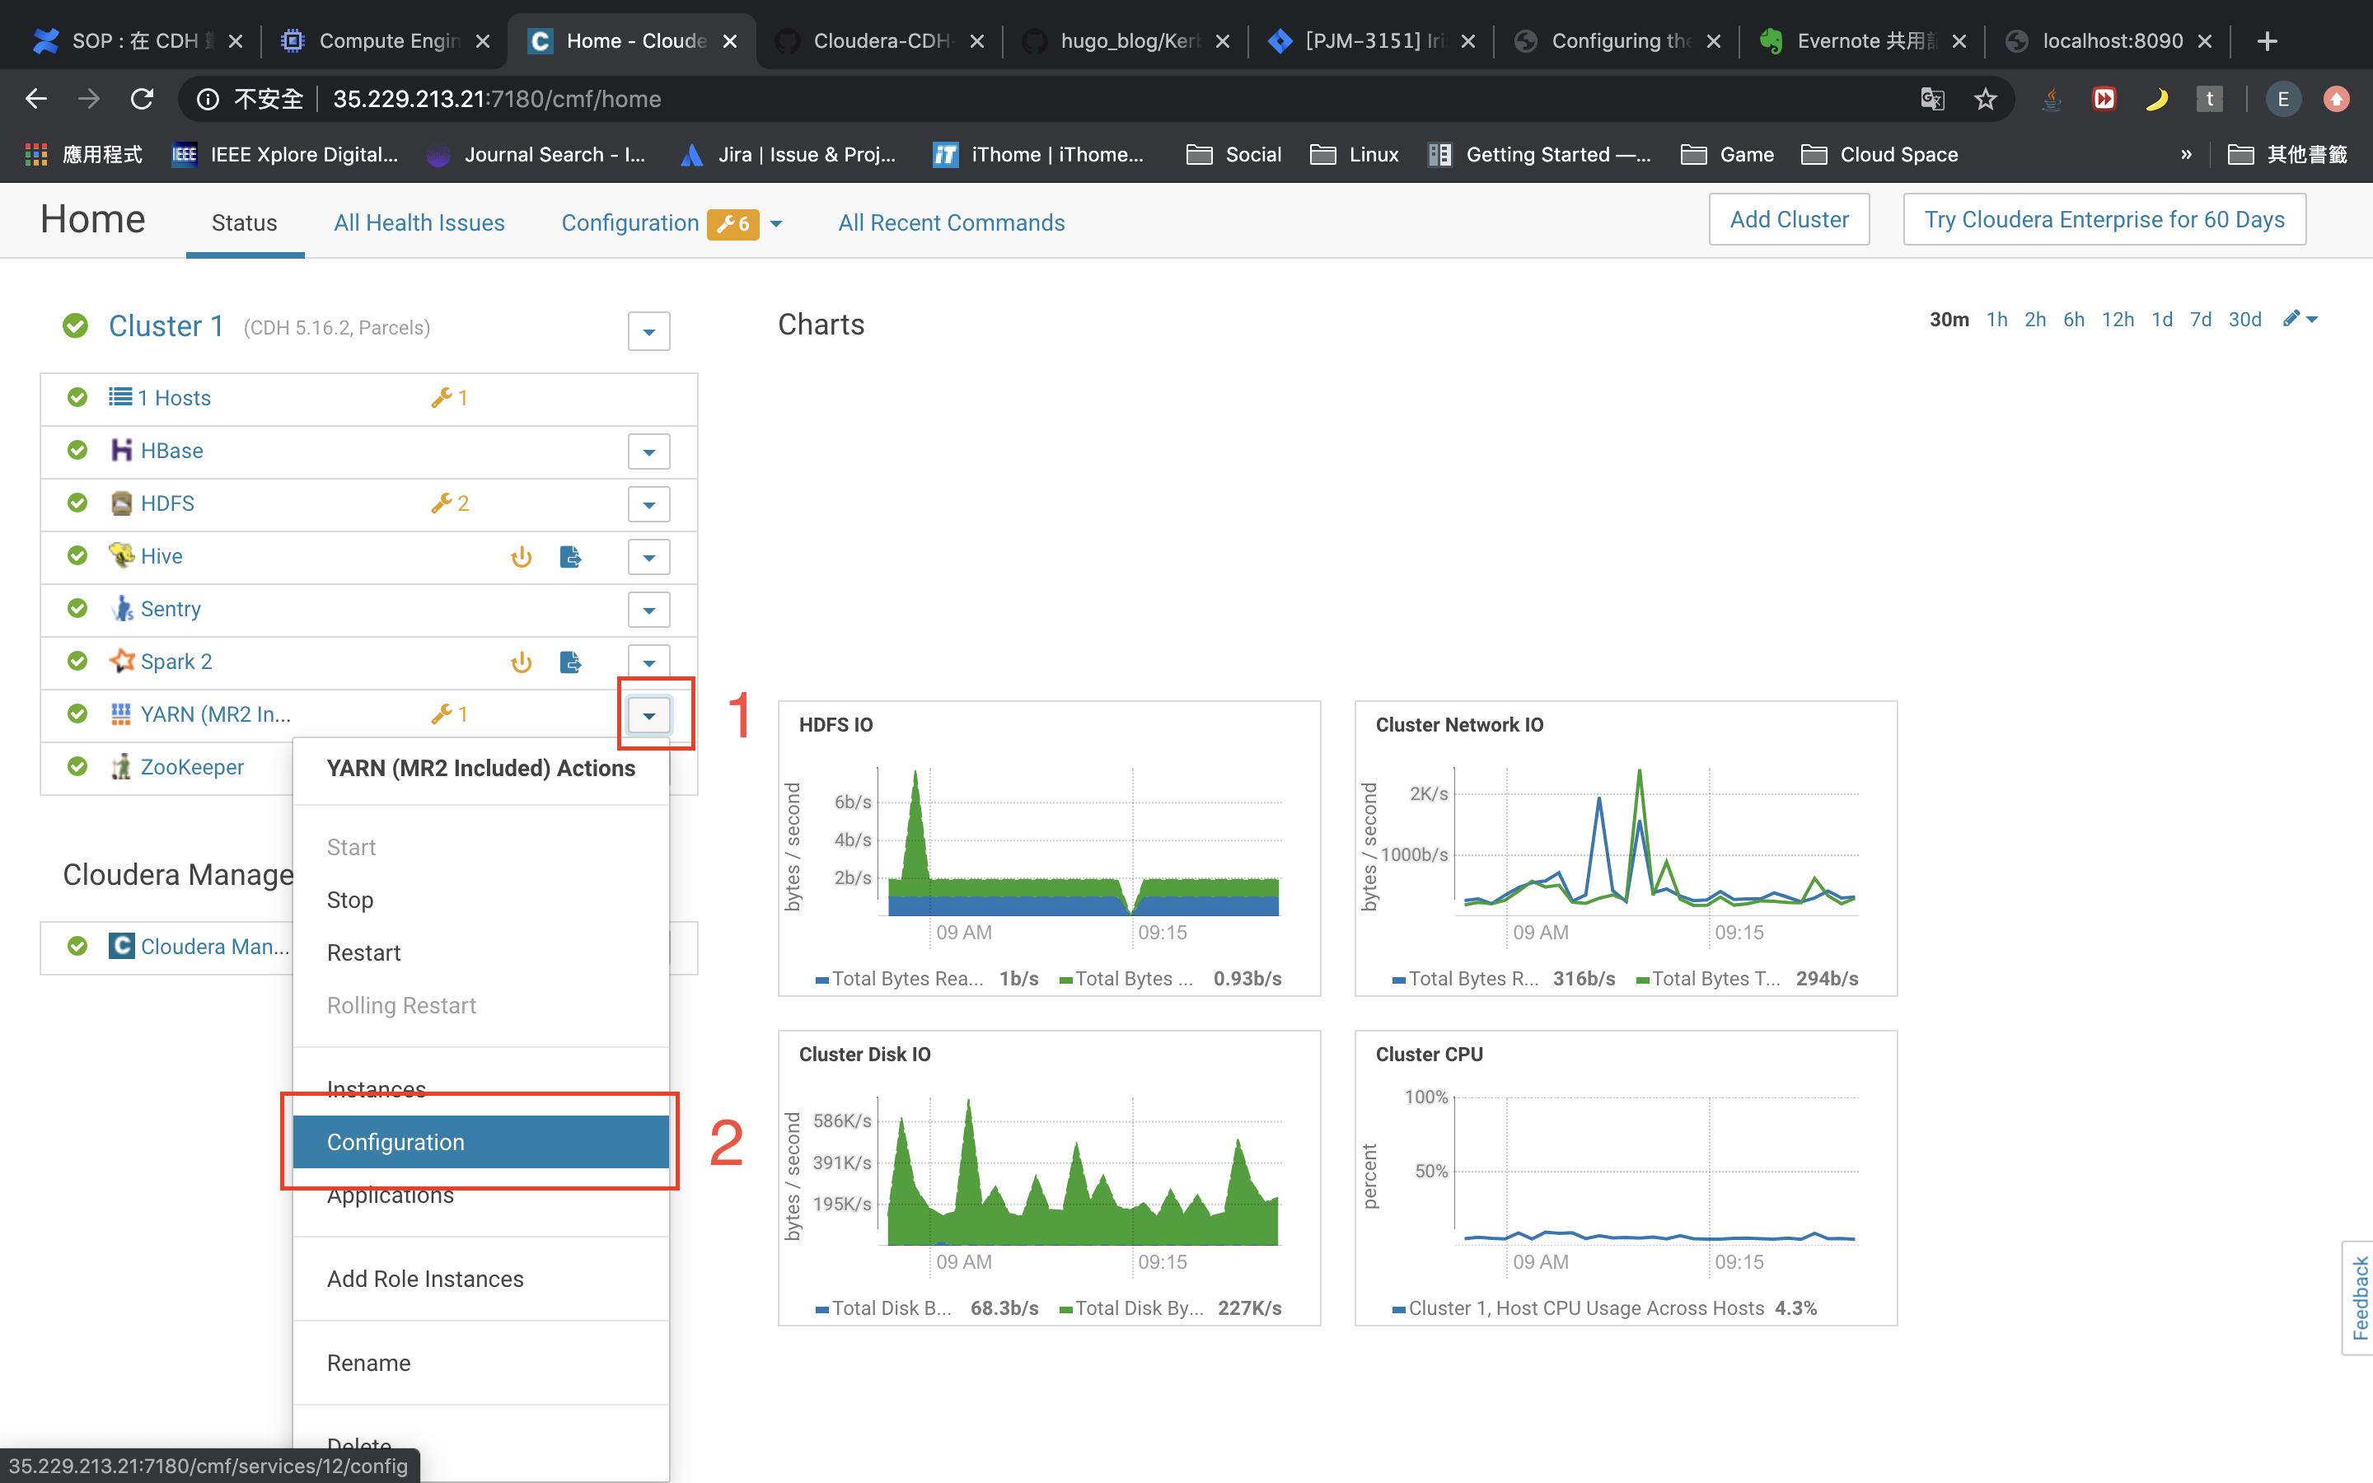Switch to All Health Issues tab
2373x1483 pixels.
(419, 222)
